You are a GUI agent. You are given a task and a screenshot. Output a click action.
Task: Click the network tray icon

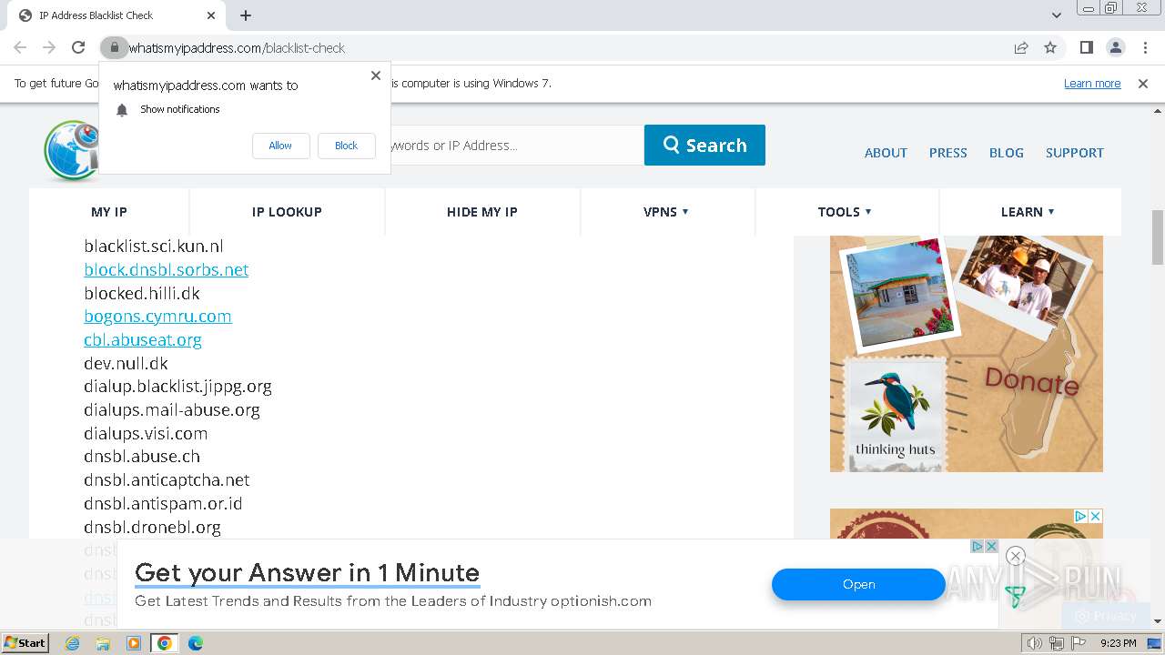[x=1057, y=643]
